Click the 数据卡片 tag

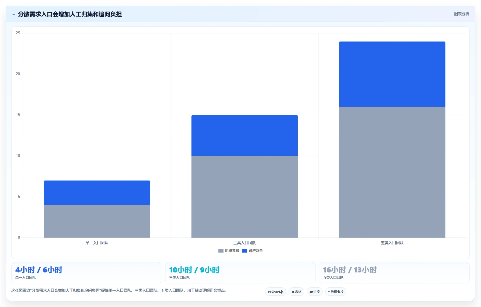pos(336,292)
